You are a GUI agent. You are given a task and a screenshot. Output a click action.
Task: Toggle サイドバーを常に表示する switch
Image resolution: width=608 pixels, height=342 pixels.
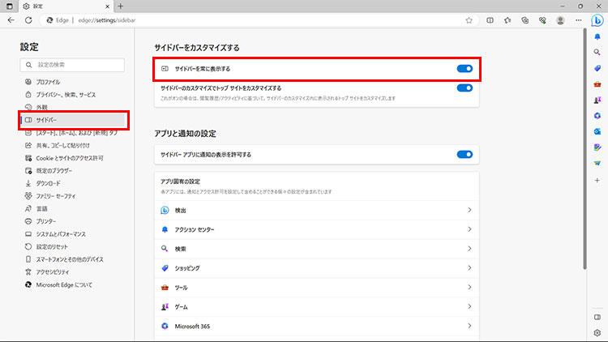coord(464,70)
